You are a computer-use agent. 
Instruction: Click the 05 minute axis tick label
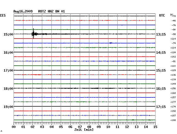(61, 127)
